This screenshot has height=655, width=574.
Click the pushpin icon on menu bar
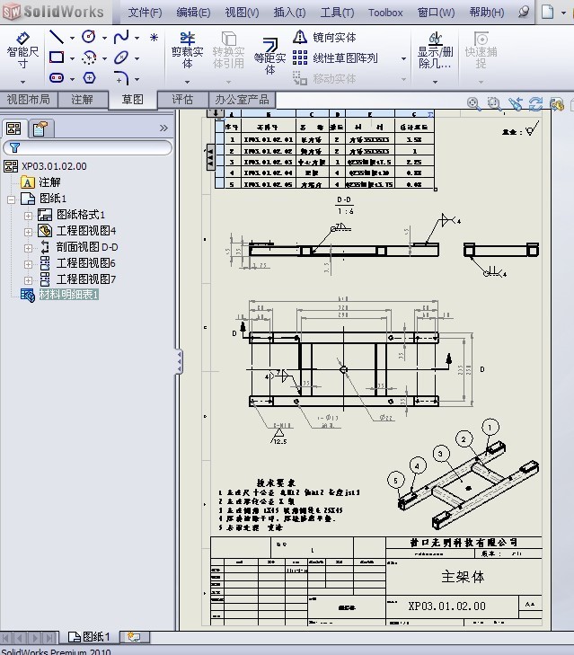pyautogui.click(x=524, y=12)
